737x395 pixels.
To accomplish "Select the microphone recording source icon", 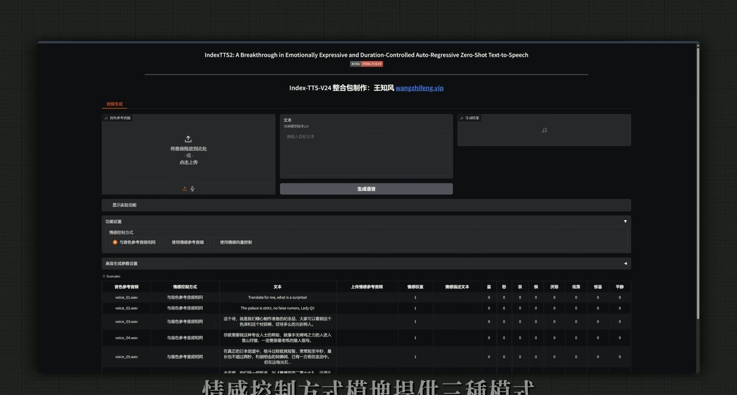I will (x=193, y=189).
